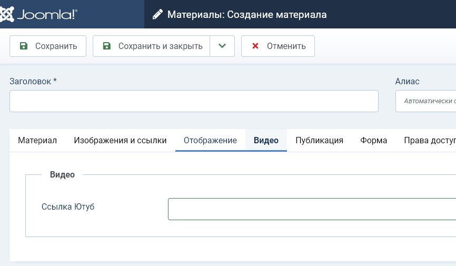Click the Ссылка Ютуб label
The image size is (456, 266).
click(x=68, y=206)
